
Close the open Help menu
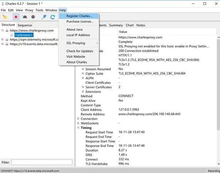coord(62,10)
